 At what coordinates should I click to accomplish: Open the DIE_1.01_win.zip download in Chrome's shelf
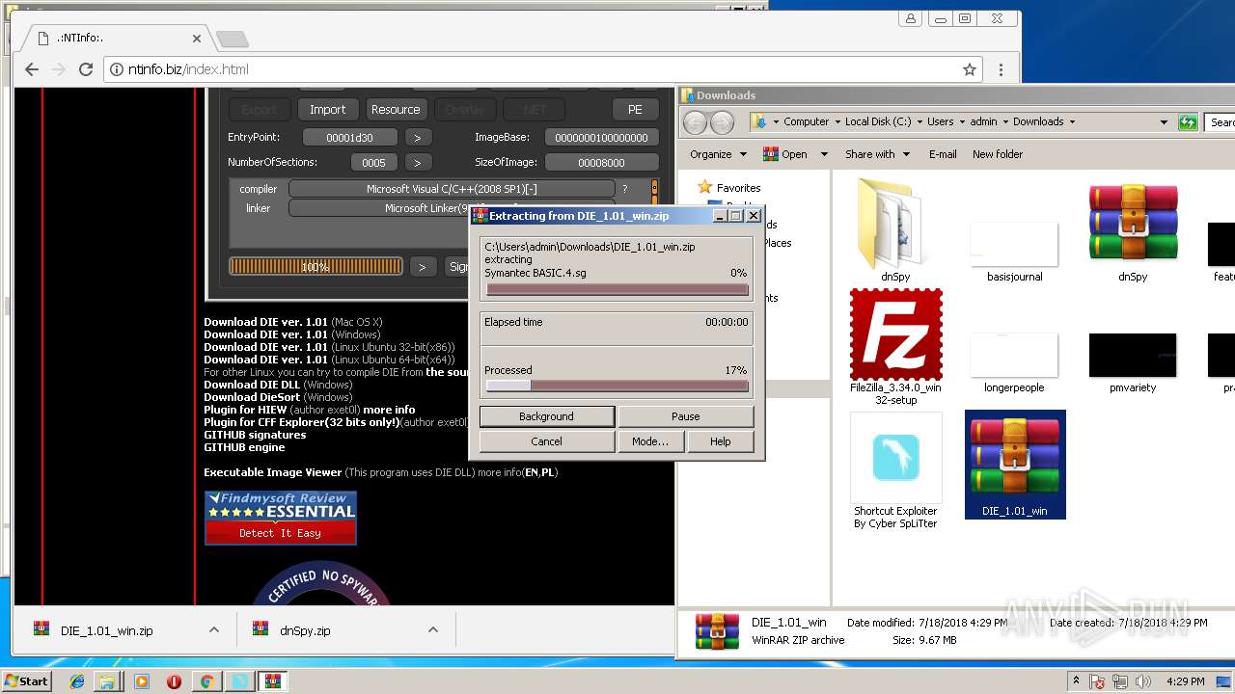(x=106, y=630)
